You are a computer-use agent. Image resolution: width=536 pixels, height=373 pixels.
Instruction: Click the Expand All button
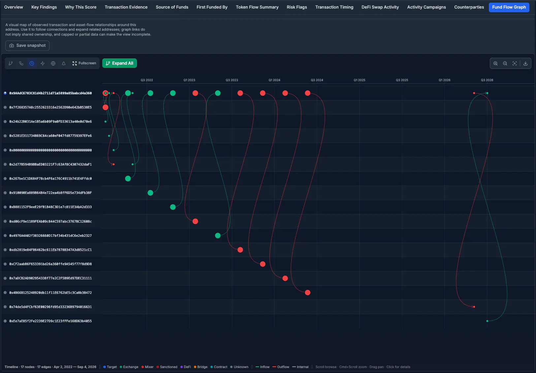click(119, 63)
